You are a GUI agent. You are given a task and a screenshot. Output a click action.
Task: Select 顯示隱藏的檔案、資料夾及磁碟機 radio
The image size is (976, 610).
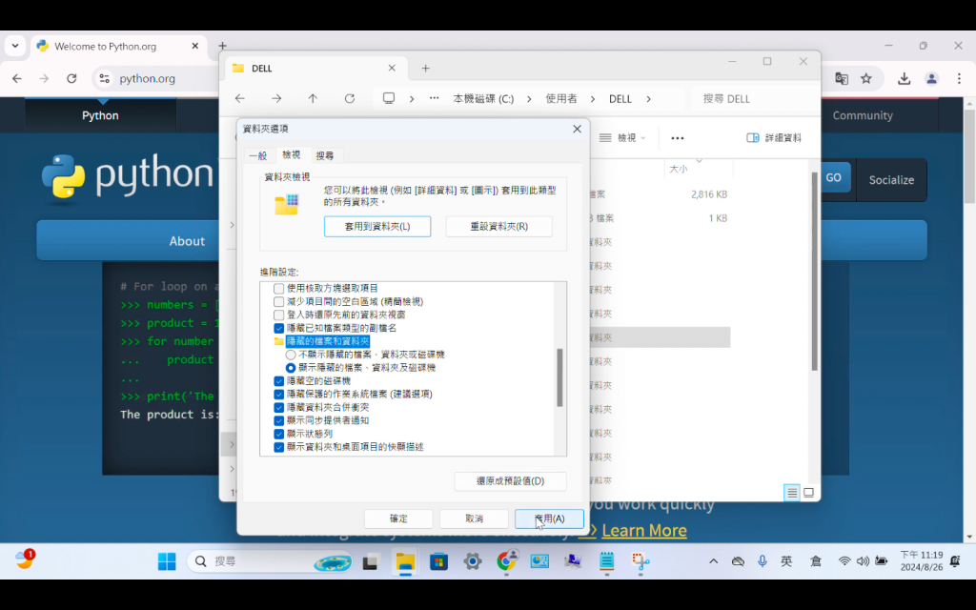(x=291, y=368)
